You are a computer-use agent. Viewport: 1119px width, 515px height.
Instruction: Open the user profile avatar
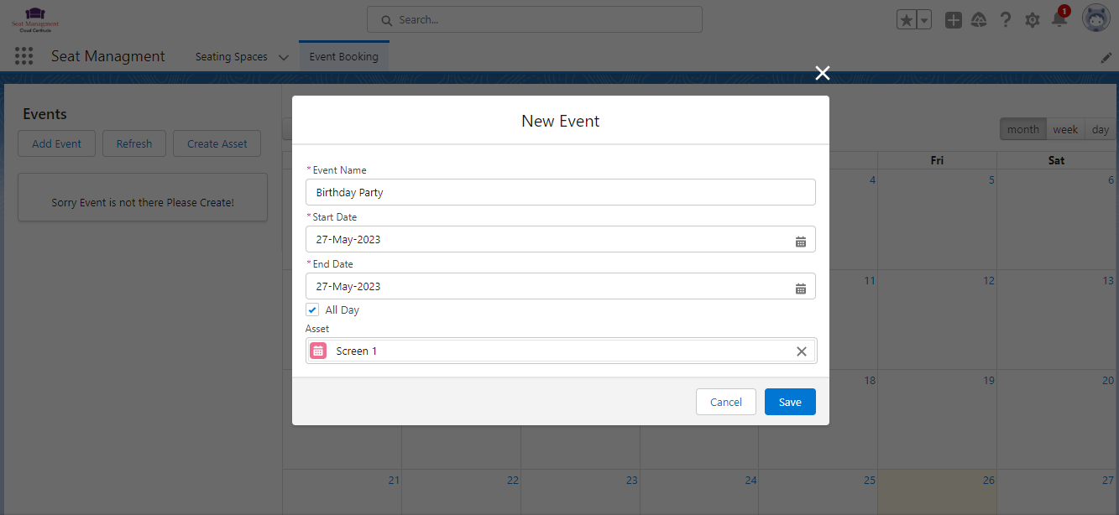(x=1096, y=18)
